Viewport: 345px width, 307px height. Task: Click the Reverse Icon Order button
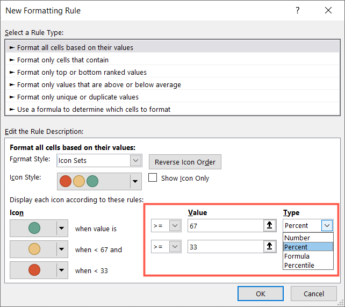[x=185, y=162]
